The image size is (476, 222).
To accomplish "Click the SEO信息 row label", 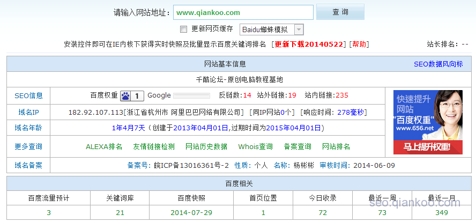I will (28, 95).
